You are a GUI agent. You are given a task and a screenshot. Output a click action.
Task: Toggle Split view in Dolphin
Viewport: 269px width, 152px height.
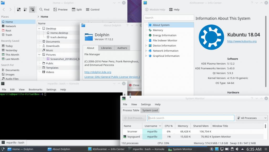pyautogui.click(x=76, y=9)
